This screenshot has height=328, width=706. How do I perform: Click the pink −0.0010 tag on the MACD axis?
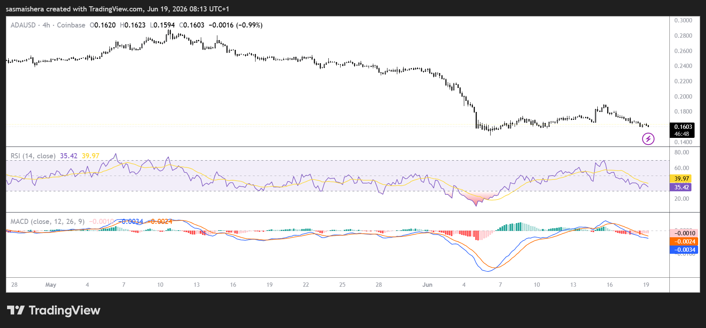(x=684, y=233)
